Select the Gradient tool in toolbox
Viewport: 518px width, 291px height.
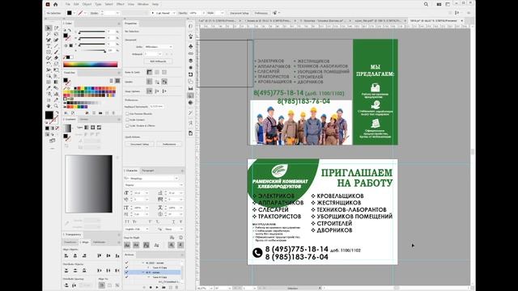coord(56,82)
